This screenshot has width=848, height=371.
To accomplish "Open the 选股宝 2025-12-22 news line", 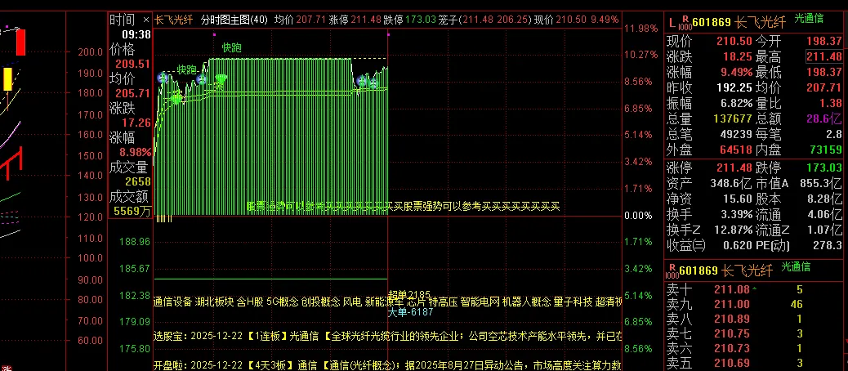I will 388,337.
